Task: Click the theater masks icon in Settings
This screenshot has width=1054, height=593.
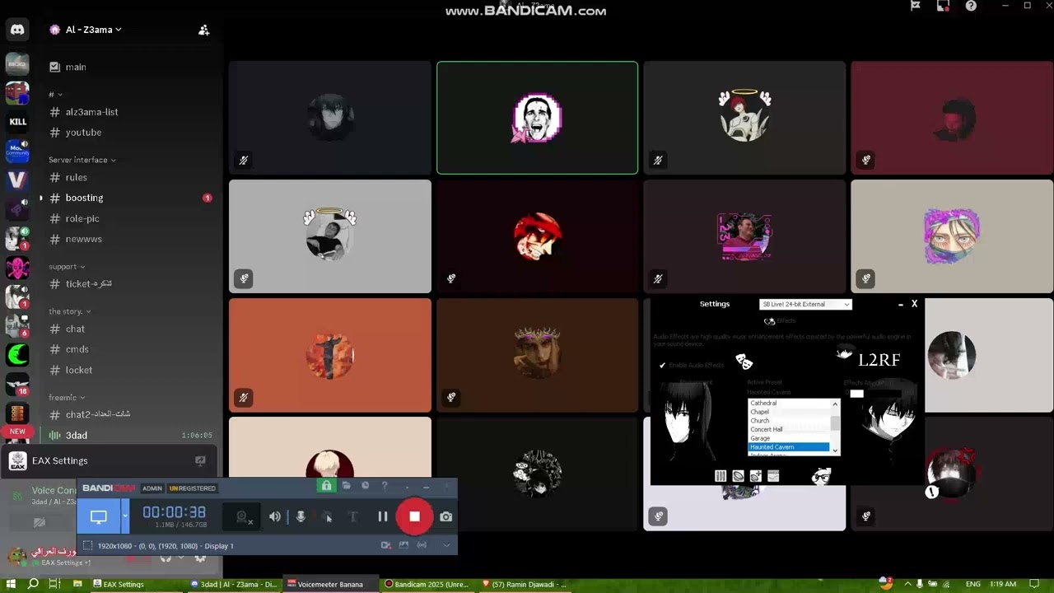Action: pos(744,361)
